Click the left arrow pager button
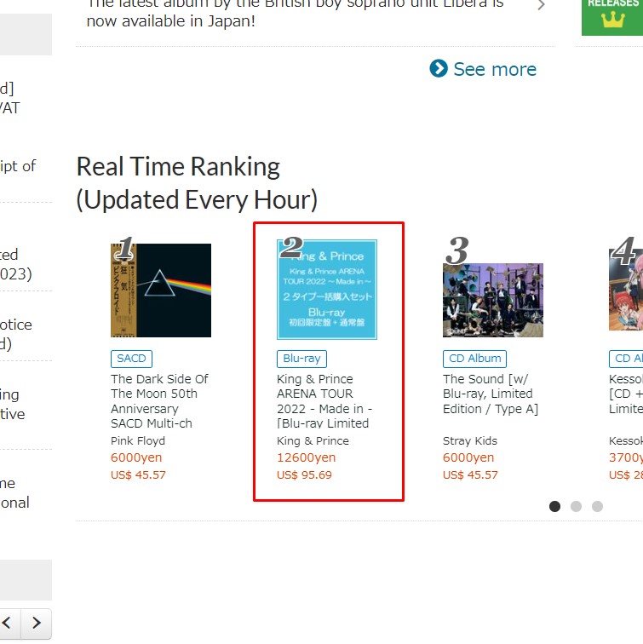Image resolution: width=643 pixels, height=644 pixels. point(9,623)
